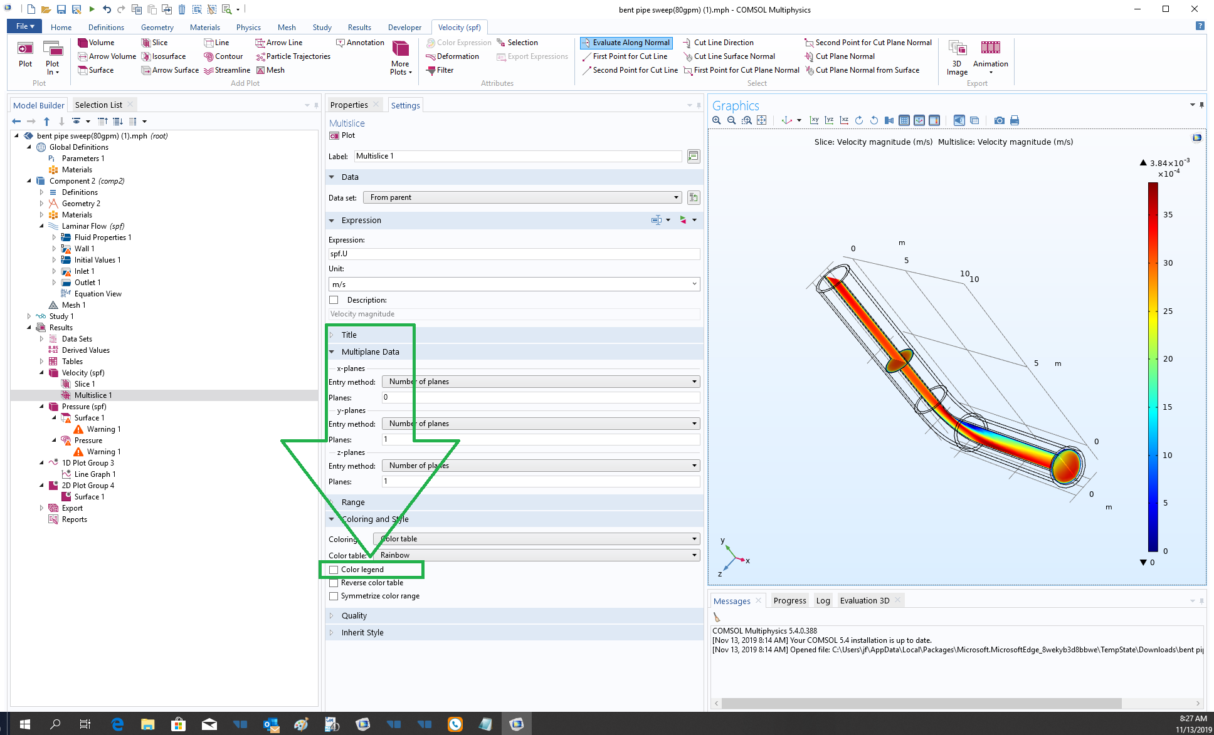Screen dimensions: 1214x735
Task: Enable the Color legend checkbox
Action: tap(334, 570)
